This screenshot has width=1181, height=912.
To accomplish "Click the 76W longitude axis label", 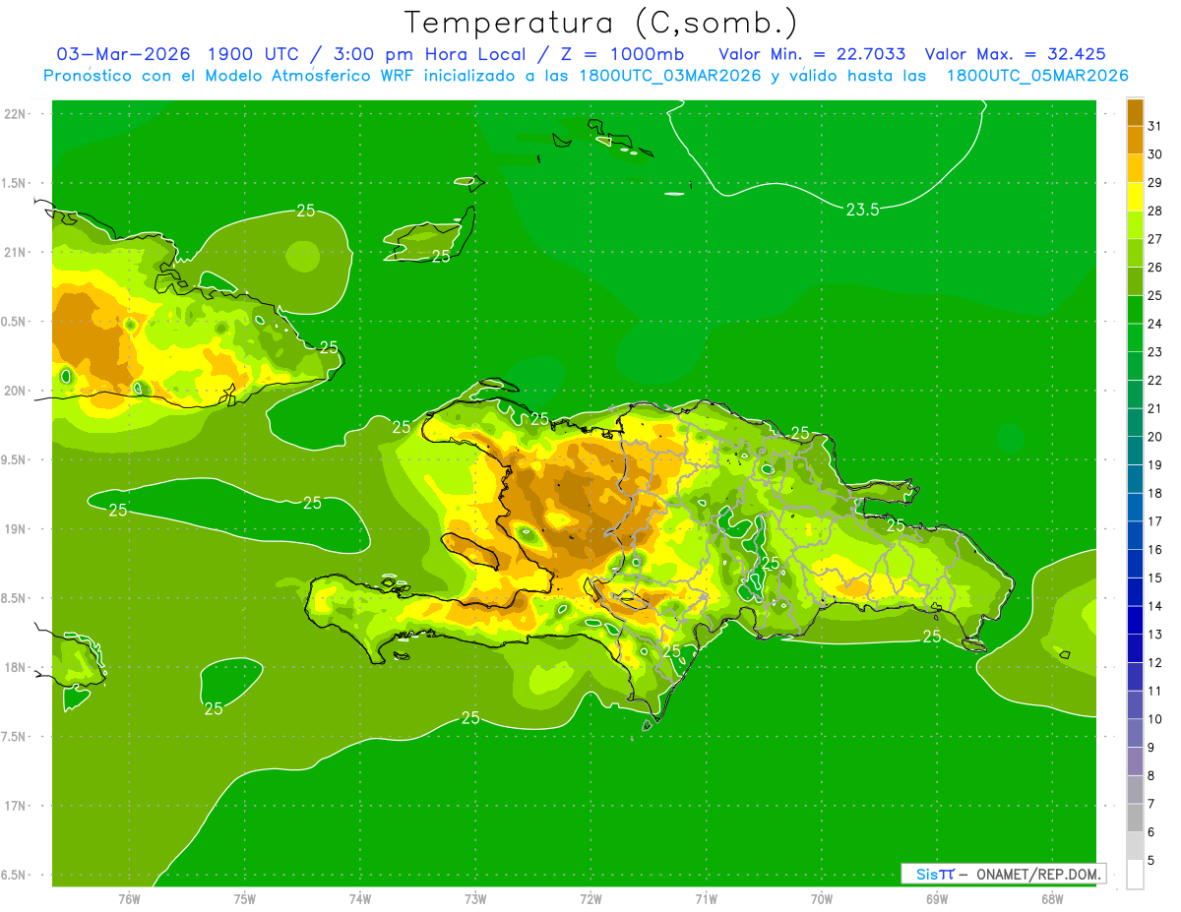I will pos(129,899).
